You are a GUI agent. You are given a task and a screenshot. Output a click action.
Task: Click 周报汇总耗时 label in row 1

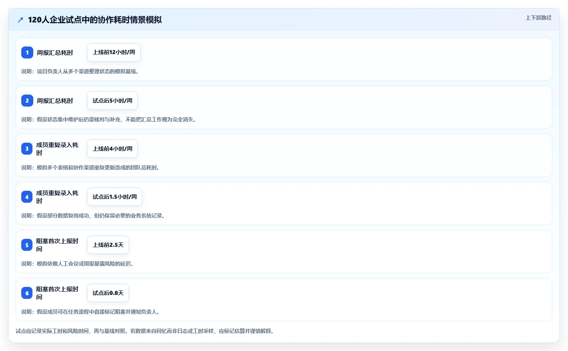click(55, 52)
